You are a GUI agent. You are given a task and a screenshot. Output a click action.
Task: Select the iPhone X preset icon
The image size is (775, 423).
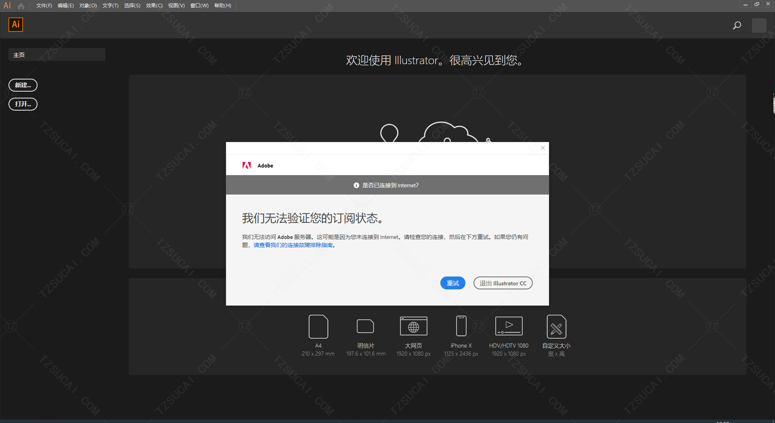coord(461,326)
